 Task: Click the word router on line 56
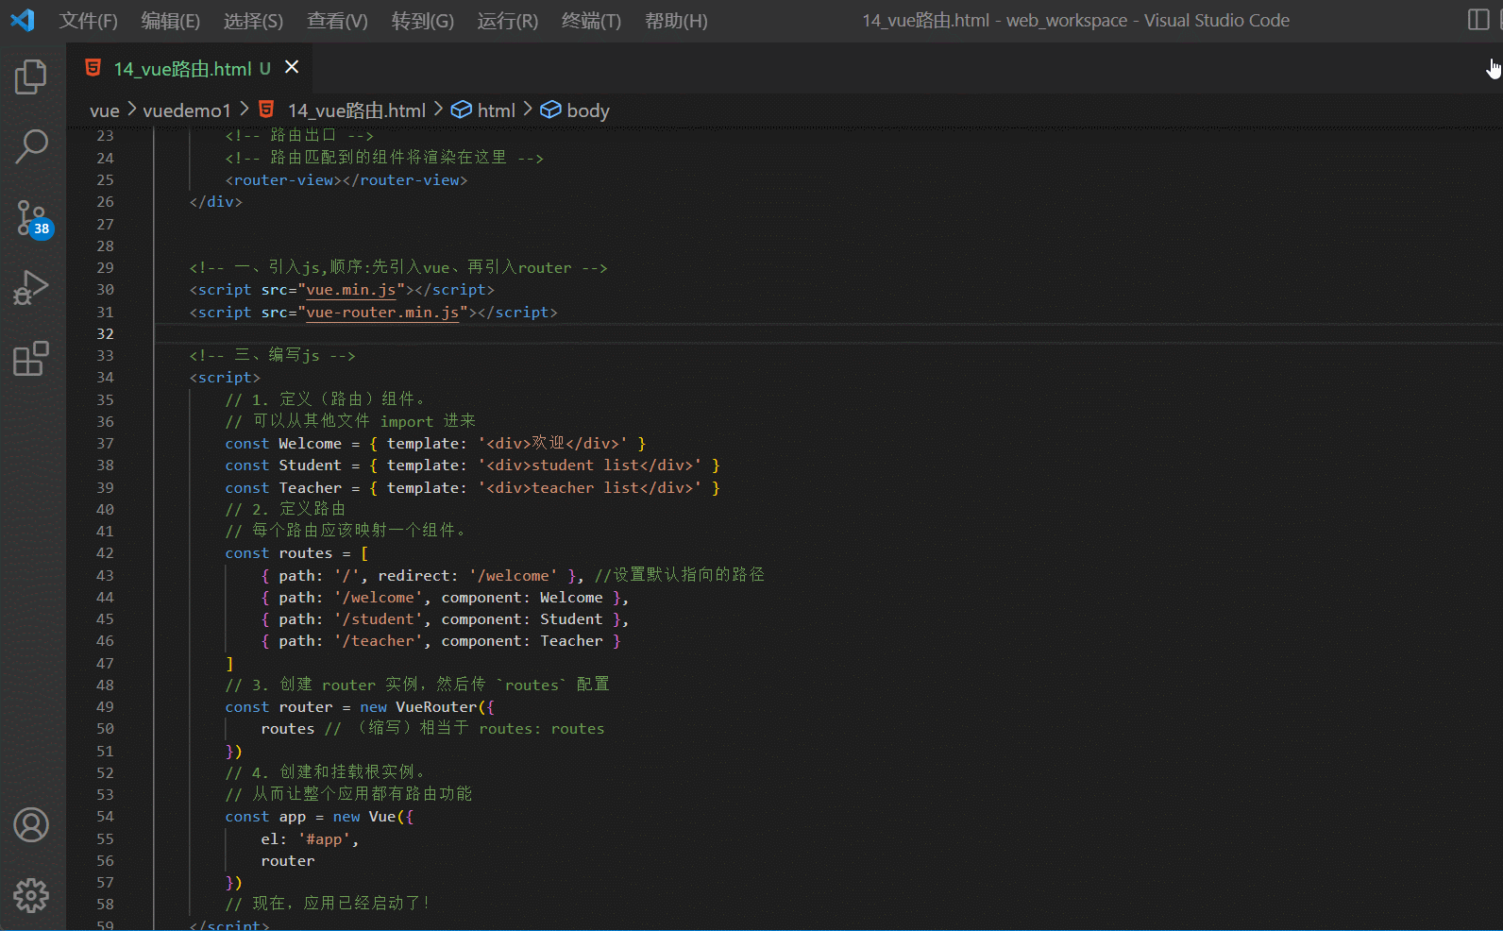point(288,861)
